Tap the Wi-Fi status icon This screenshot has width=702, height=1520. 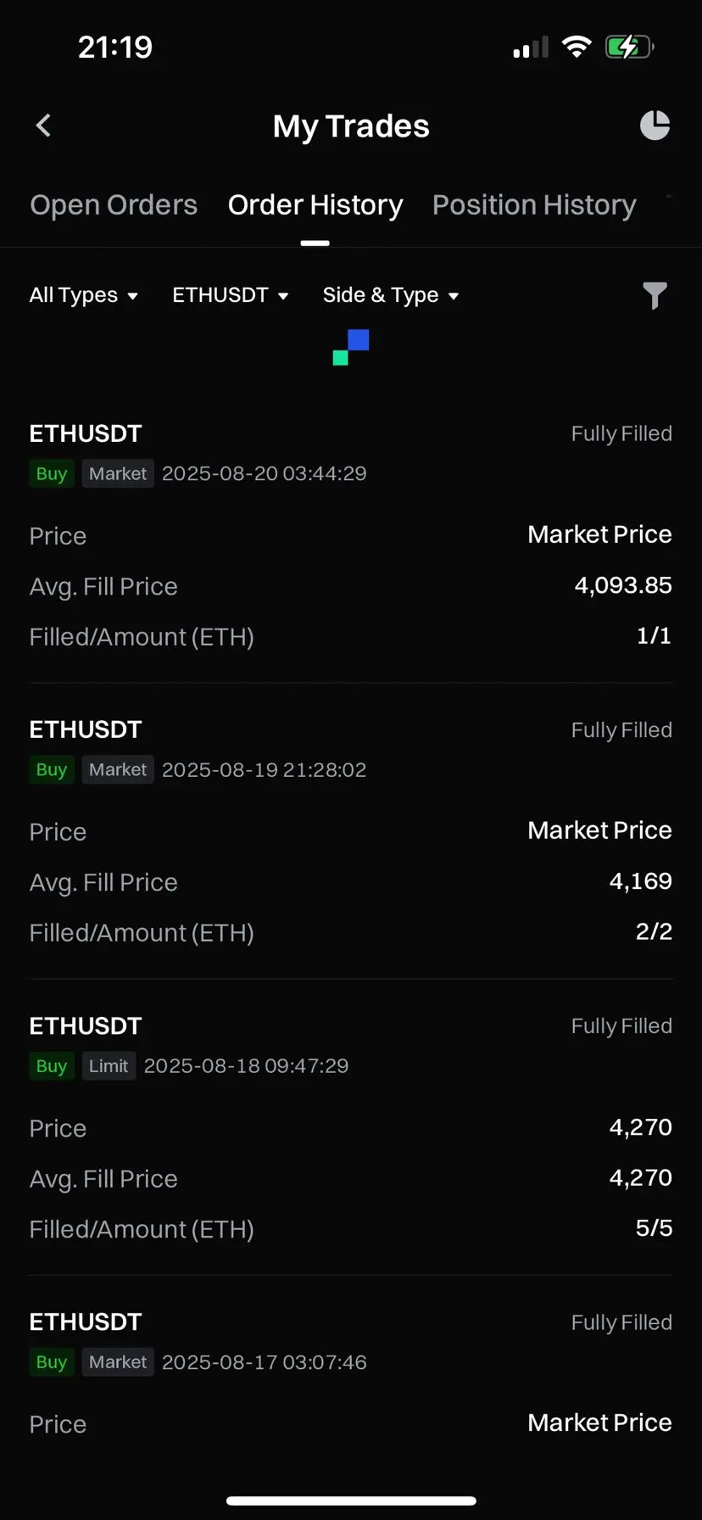[x=577, y=47]
